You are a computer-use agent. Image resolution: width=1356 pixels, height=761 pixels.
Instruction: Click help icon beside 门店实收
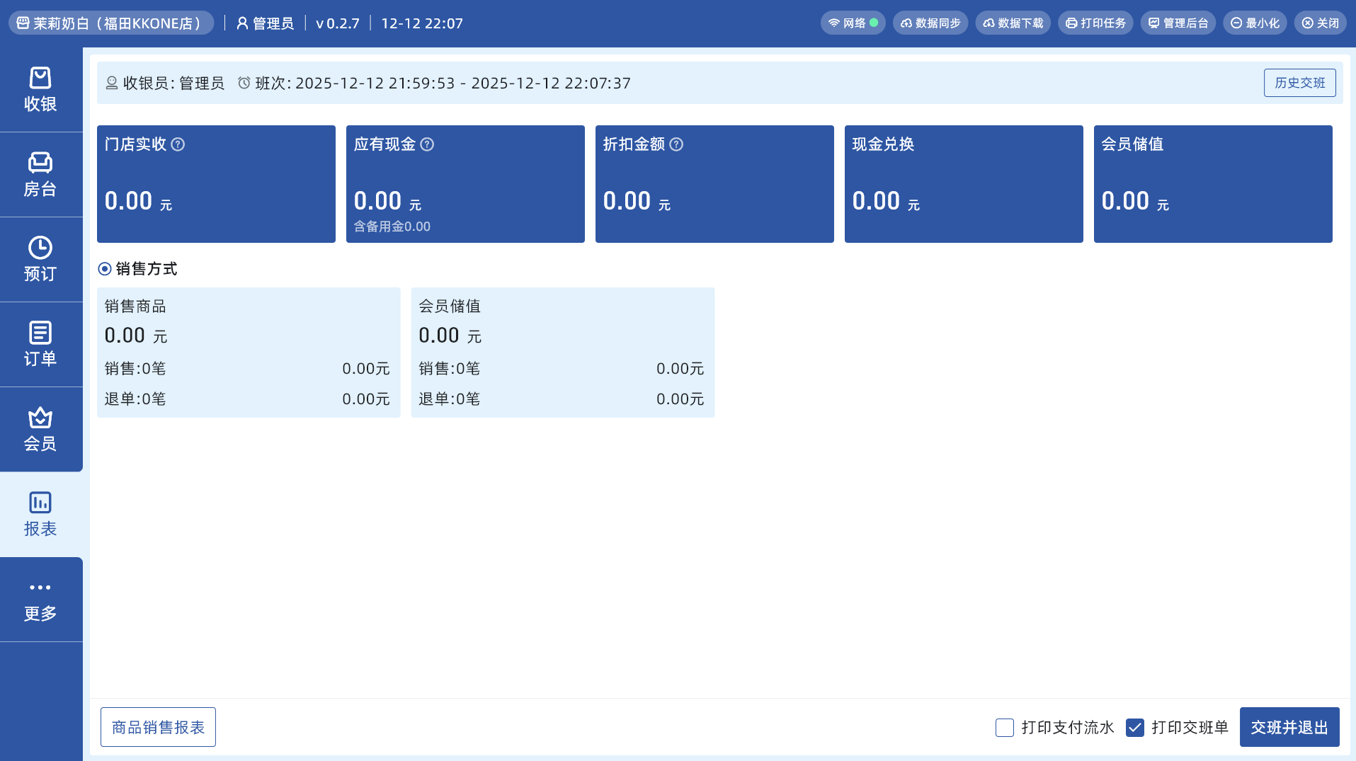[178, 144]
